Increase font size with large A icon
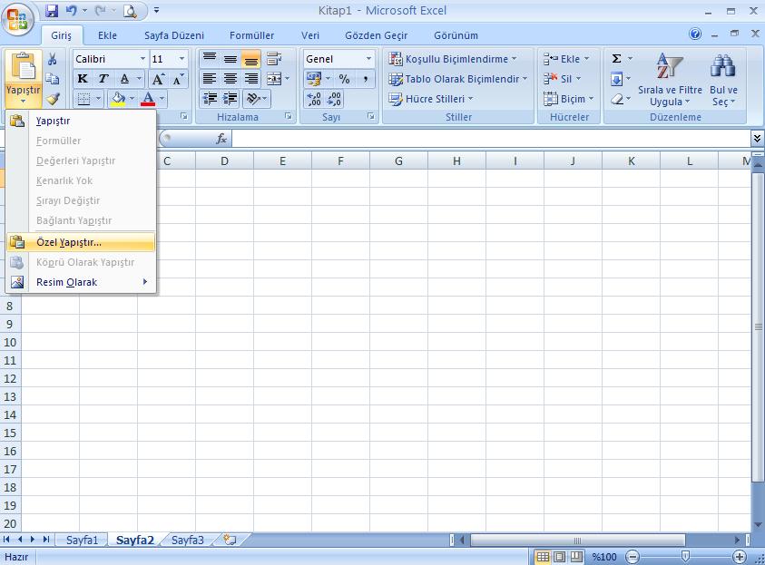 [159, 79]
